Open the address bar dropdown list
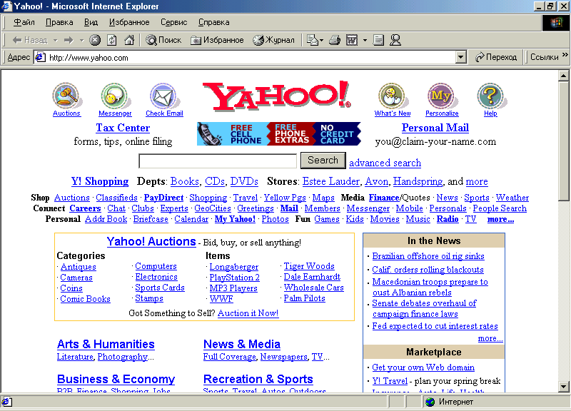Image resolution: width=571 pixels, height=411 pixels. click(x=461, y=57)
